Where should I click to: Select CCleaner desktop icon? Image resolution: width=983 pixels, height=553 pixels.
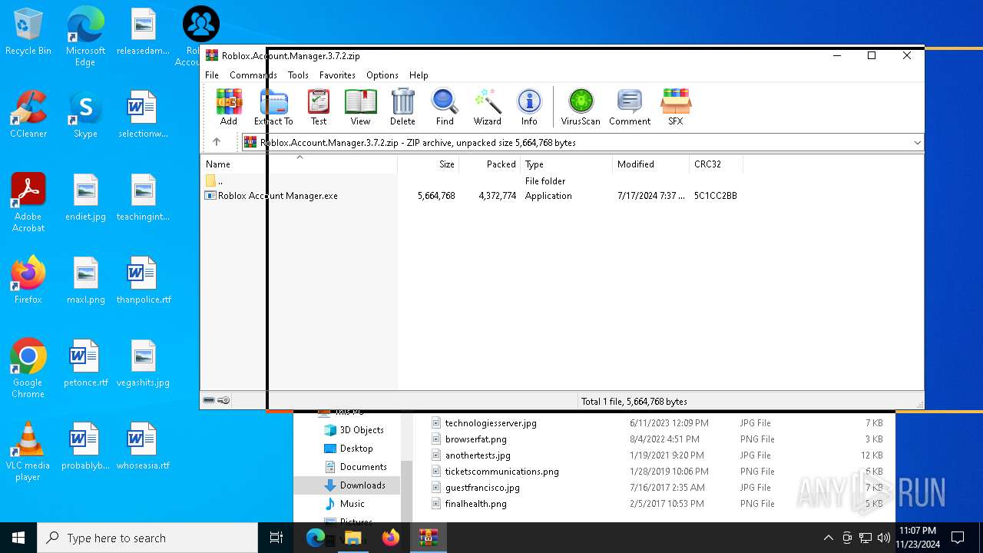click(x=28, y=114)
